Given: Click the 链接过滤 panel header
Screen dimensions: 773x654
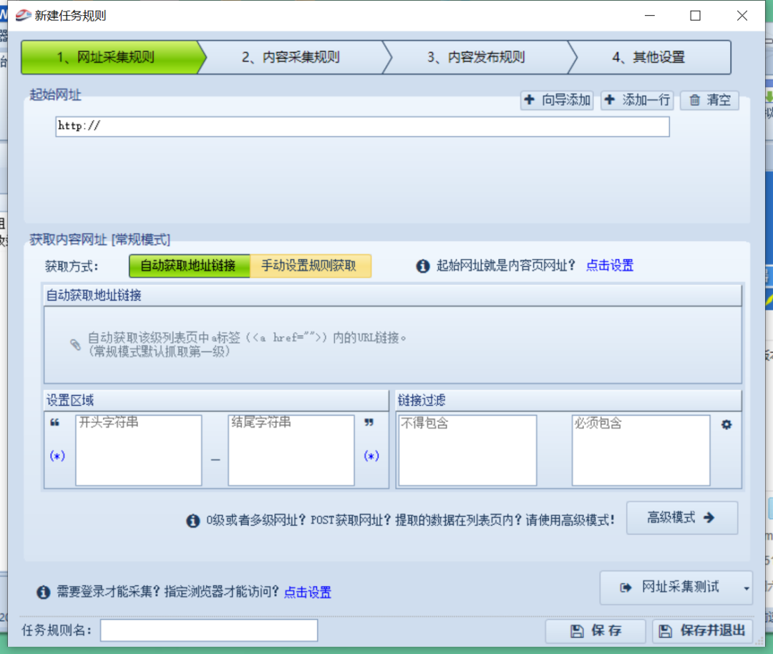Looking at the screenshot, I should click(x=568, y=400).
